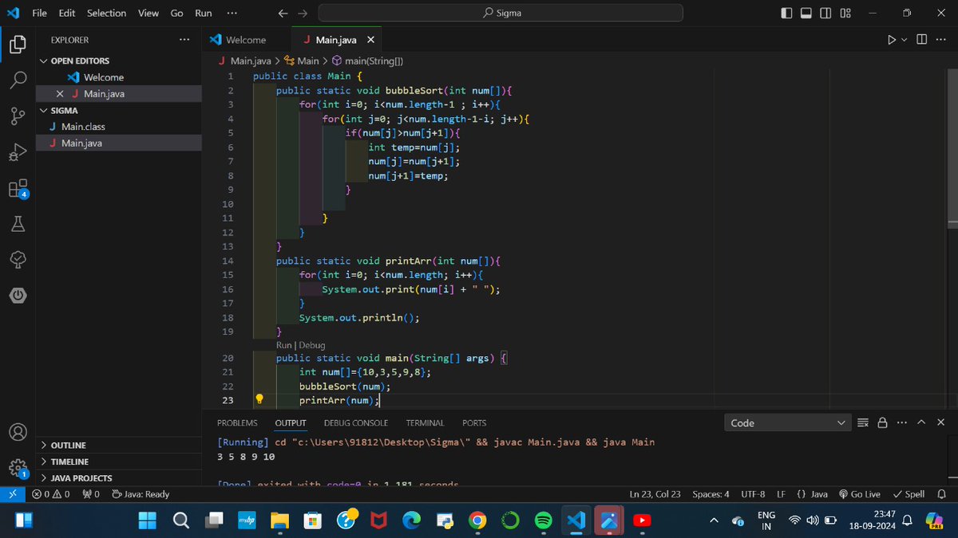
Task: Click the remote window indicator in status bar
Action: [x=12, y=494]
